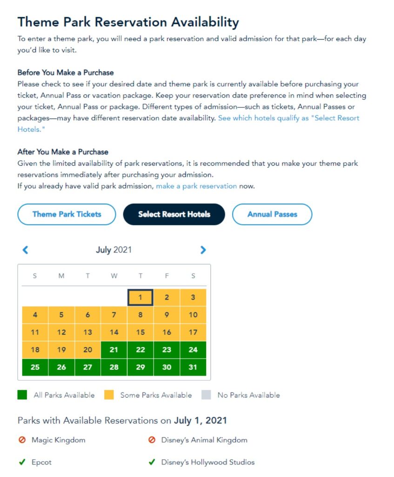Viewport: 394px width, 477px height.
Task: Pick July 21 on the calendar
Action: 114,350
